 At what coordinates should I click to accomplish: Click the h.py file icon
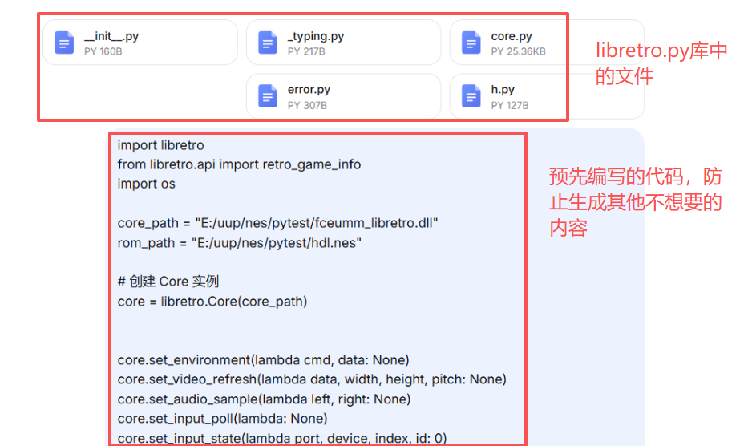pyautogui.click(x=471, y=96)
